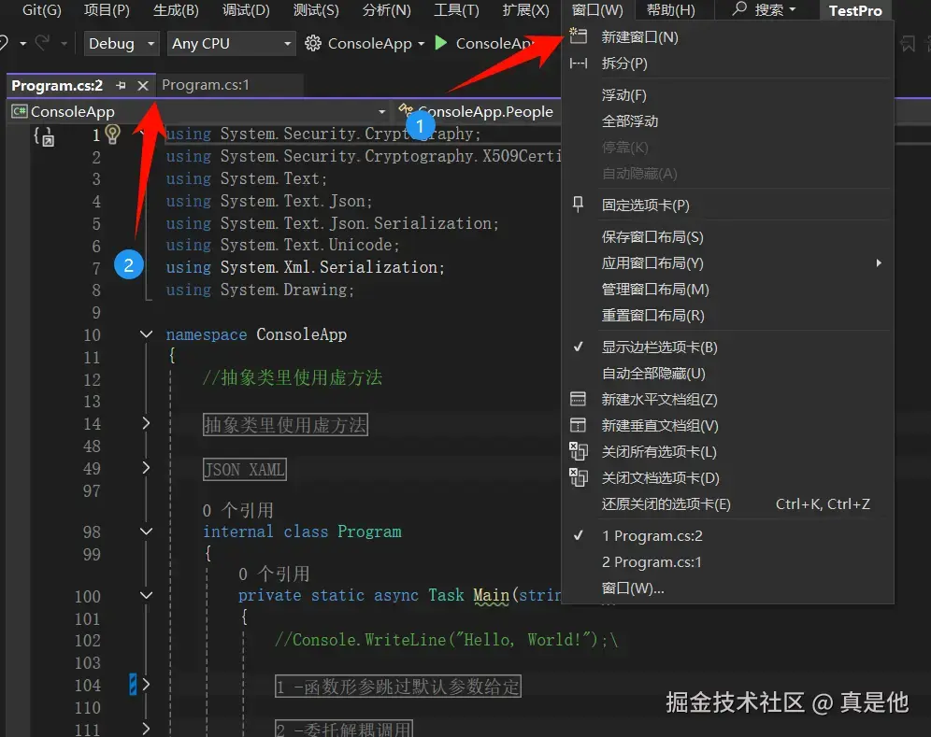Expand collapsed region at line 104
This screenshot has width=931, height=737.
pyautogui.click(x=146, y=685)
